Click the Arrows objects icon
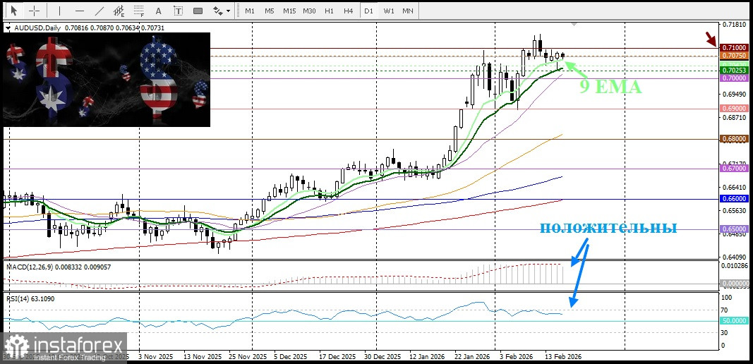The width and height of the screenshot is (753, 364). 218,11
